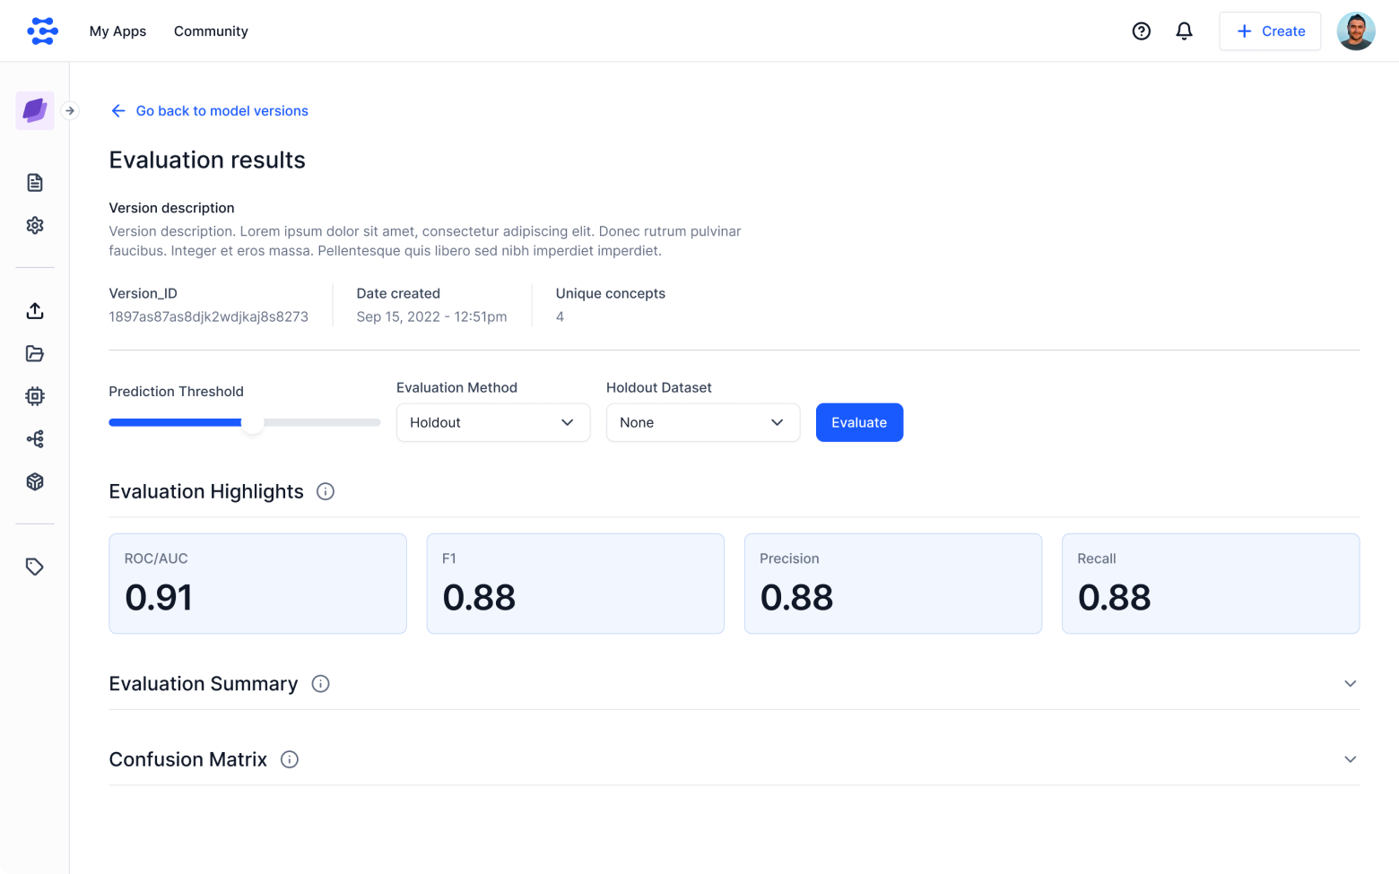Open the Community menu item
The height and width of the screenshot is (874, 1399).
[x=211, y=31]
